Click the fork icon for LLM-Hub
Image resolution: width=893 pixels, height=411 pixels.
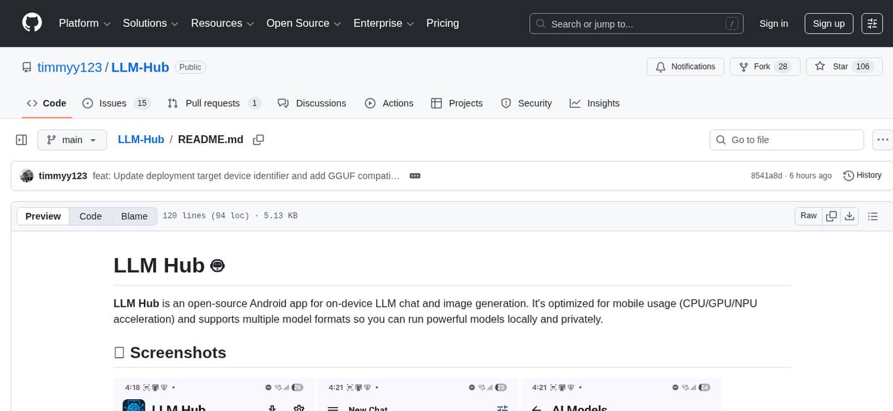point(743,66)
